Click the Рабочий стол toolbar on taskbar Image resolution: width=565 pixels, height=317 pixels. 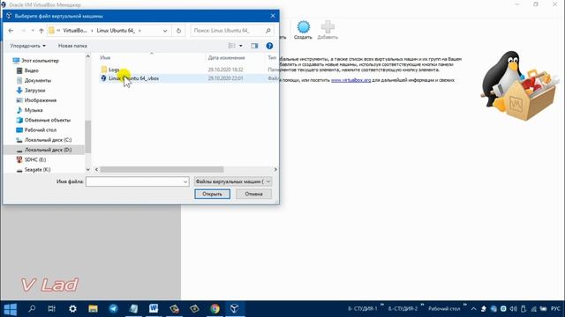point(444,309)
